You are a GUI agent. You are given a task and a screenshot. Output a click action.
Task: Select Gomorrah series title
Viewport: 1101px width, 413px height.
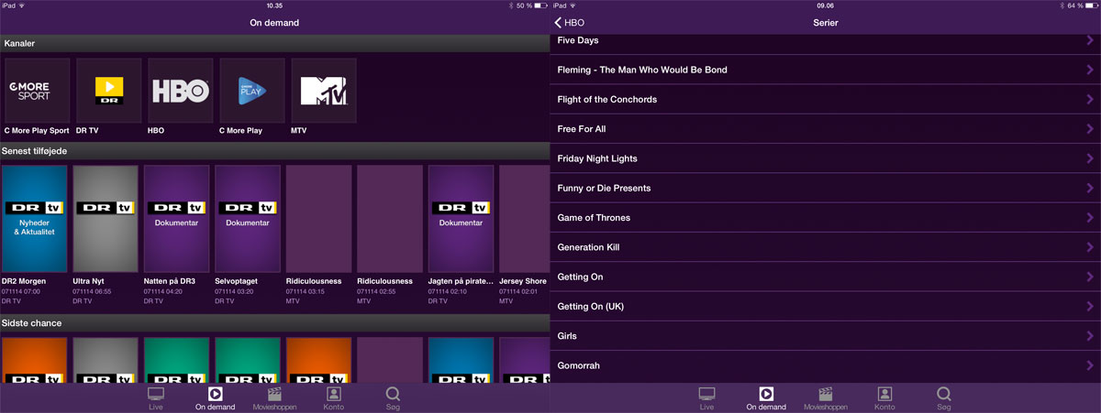[578, 365]
